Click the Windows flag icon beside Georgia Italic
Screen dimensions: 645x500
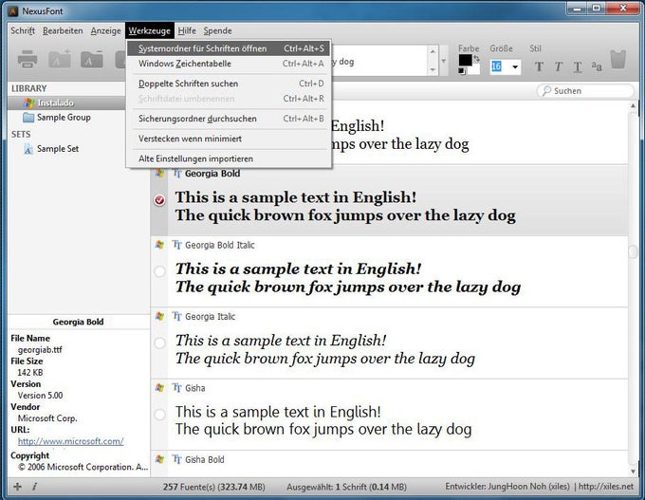coord(159,316)
